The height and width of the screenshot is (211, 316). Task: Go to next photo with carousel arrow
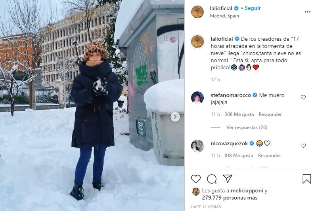coord(175,117)
